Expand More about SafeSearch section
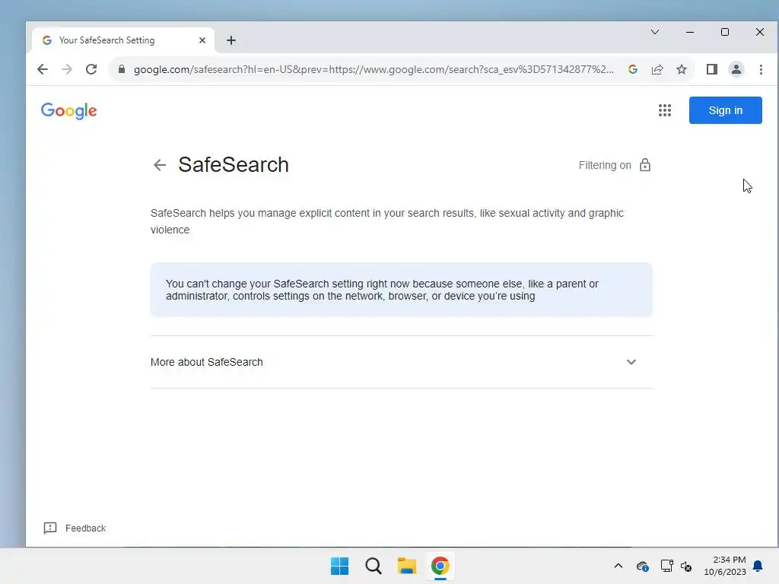Image resolution: width=779 pixels, height=584 pixels. (402, 362)
